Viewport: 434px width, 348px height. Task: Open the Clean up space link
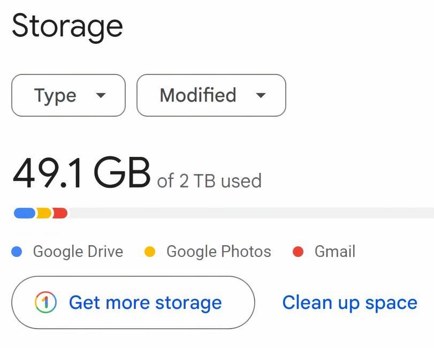click(349, 302)
